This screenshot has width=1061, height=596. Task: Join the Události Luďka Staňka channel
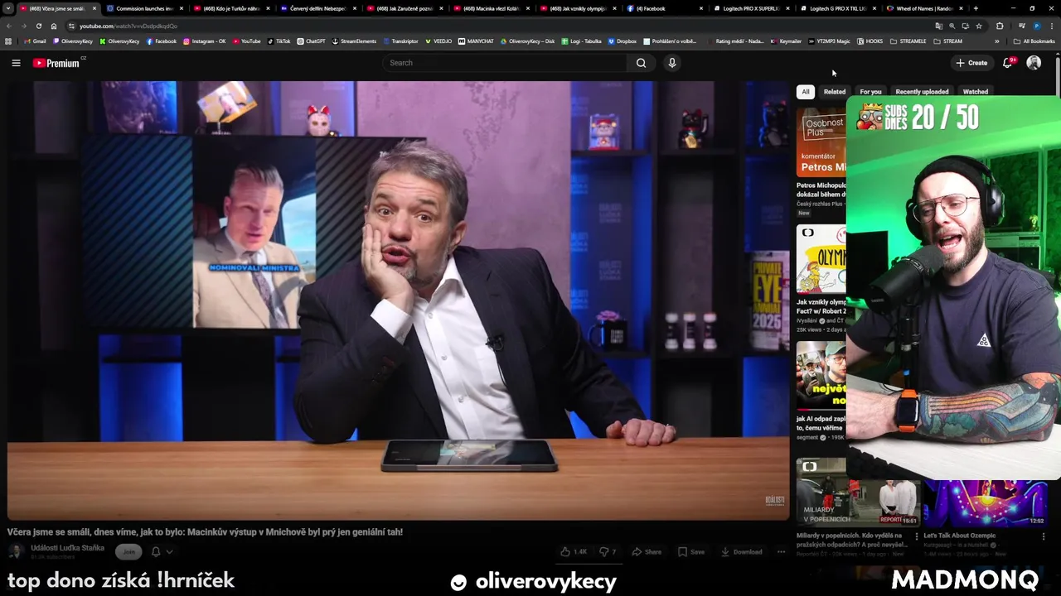pyautogui.click(x=128, y=552)
